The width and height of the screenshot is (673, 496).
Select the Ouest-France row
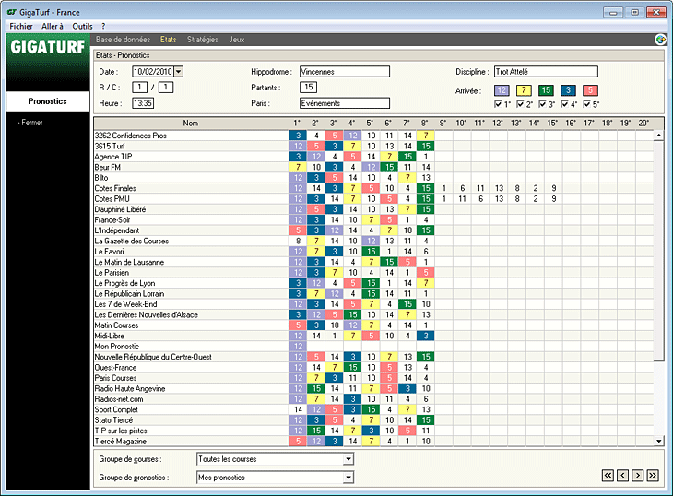[x=373, y=368]
